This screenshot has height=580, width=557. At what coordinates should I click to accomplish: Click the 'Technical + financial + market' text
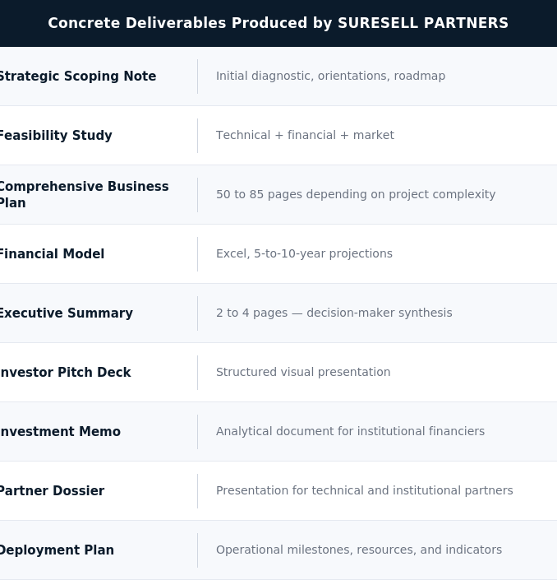click(x=305, y=135)
